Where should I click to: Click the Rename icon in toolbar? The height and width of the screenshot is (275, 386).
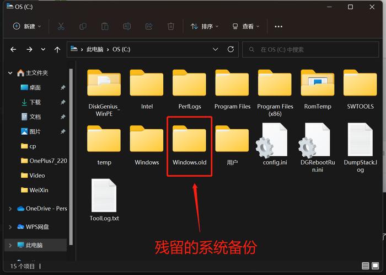(x=127, y=27)
